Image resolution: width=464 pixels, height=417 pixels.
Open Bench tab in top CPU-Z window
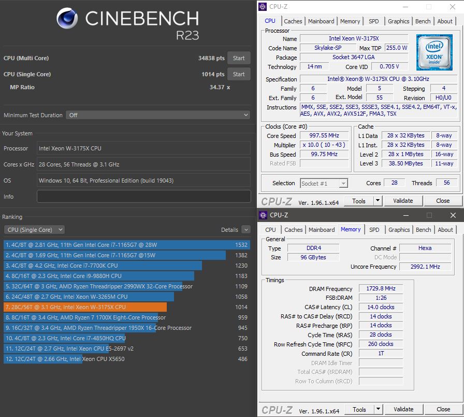pos(423,21)
